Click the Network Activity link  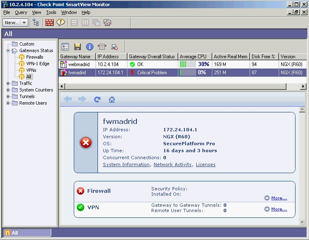173,165
